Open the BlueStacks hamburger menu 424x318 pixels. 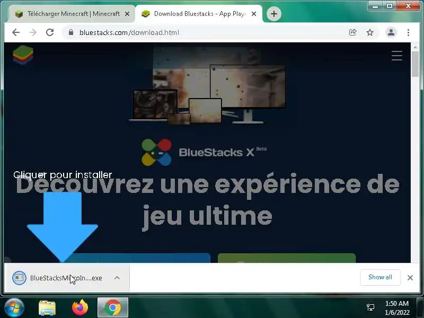pyautogui.click(x=396, y=56)
